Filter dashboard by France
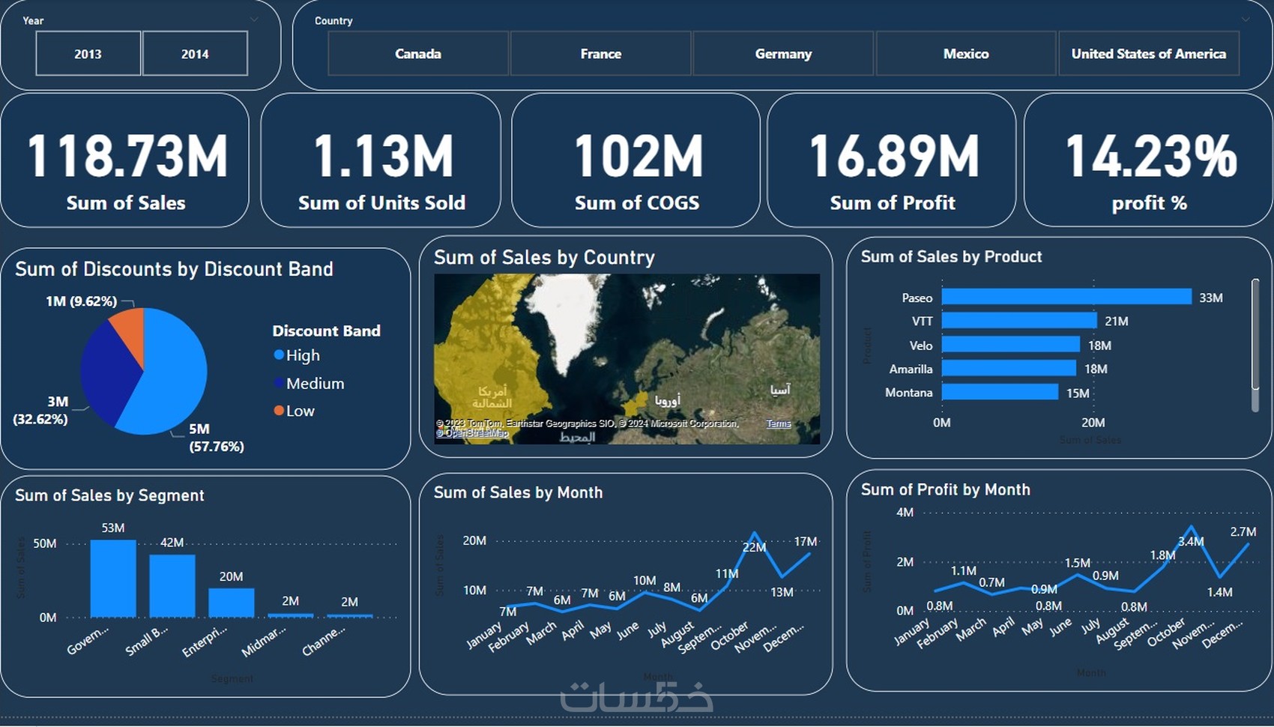 tap(600, 53)
